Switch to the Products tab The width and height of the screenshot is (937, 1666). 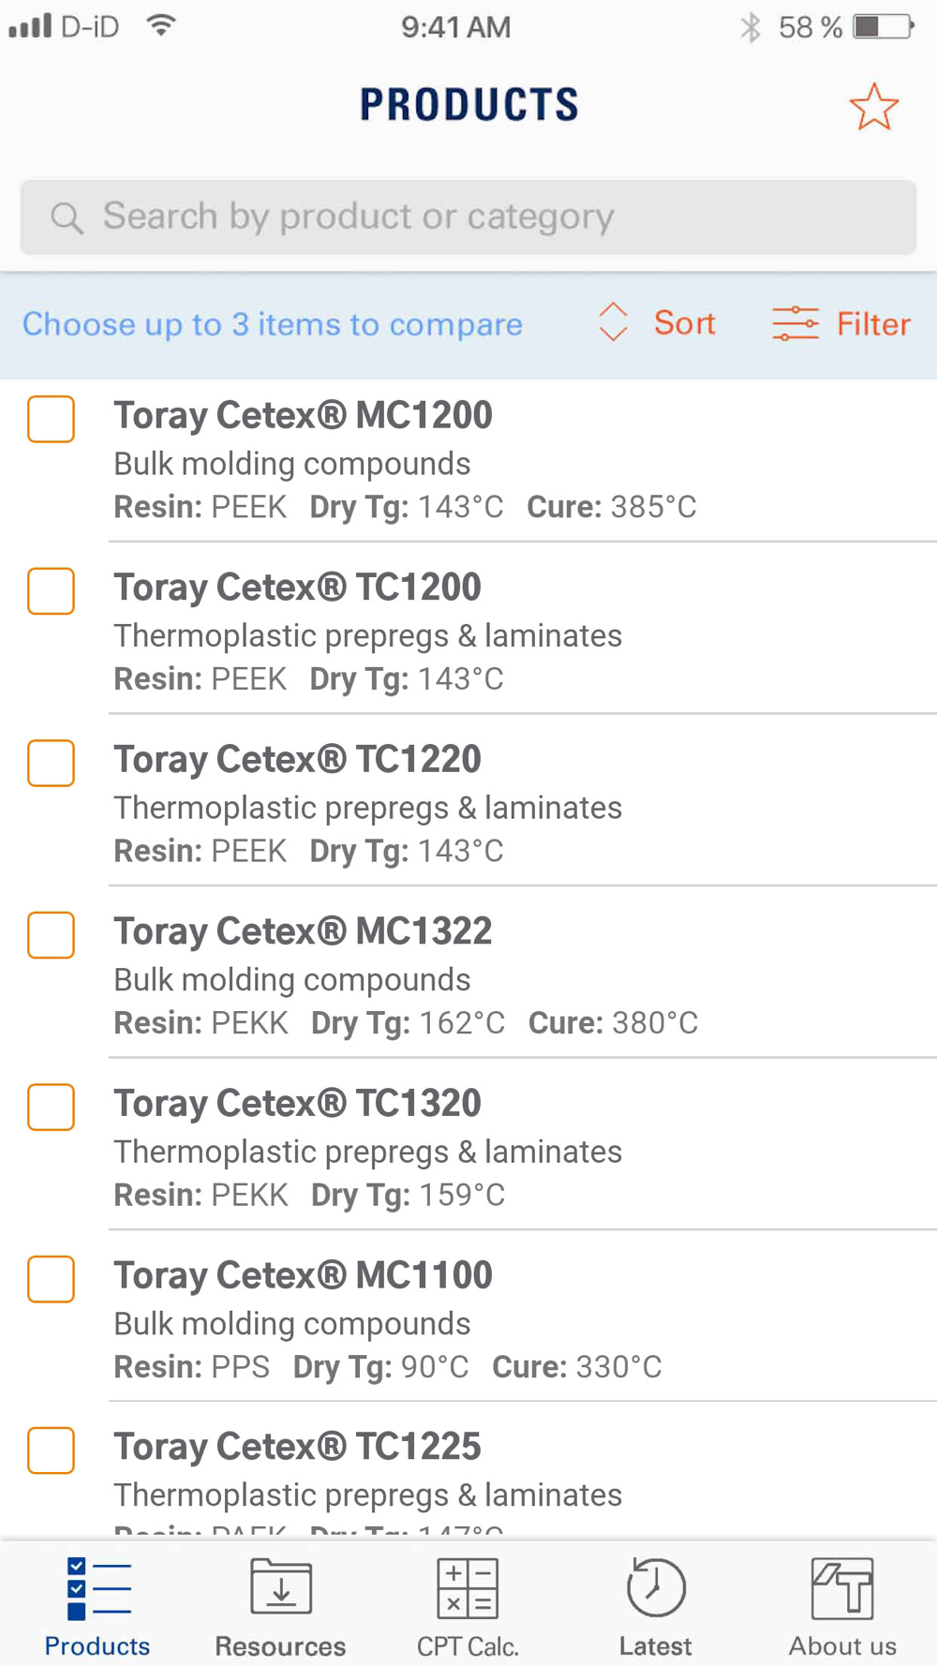tap(97, 1606)
